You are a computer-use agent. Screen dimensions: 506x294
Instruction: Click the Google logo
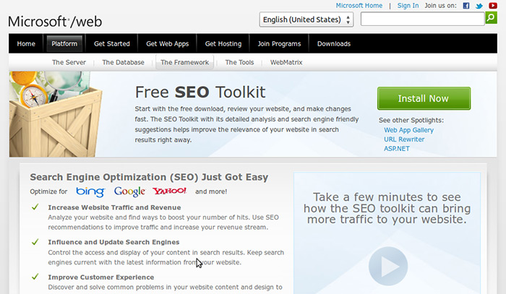coord(129,191)
